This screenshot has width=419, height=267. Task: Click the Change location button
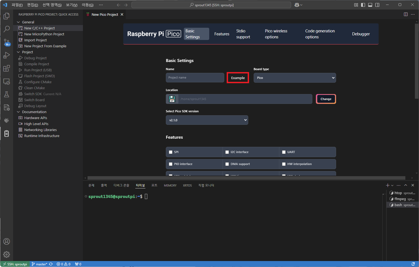click(326, 99)
